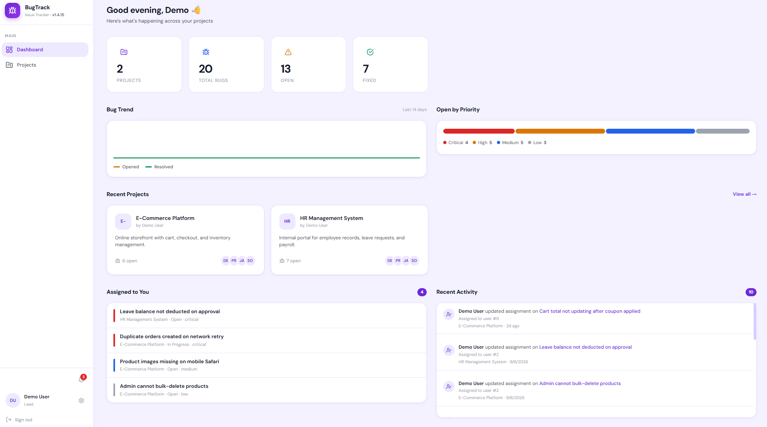Click the E- project badge icon
Image resolution: width=767 pixels, height=427 pixels.
(123, 222)
